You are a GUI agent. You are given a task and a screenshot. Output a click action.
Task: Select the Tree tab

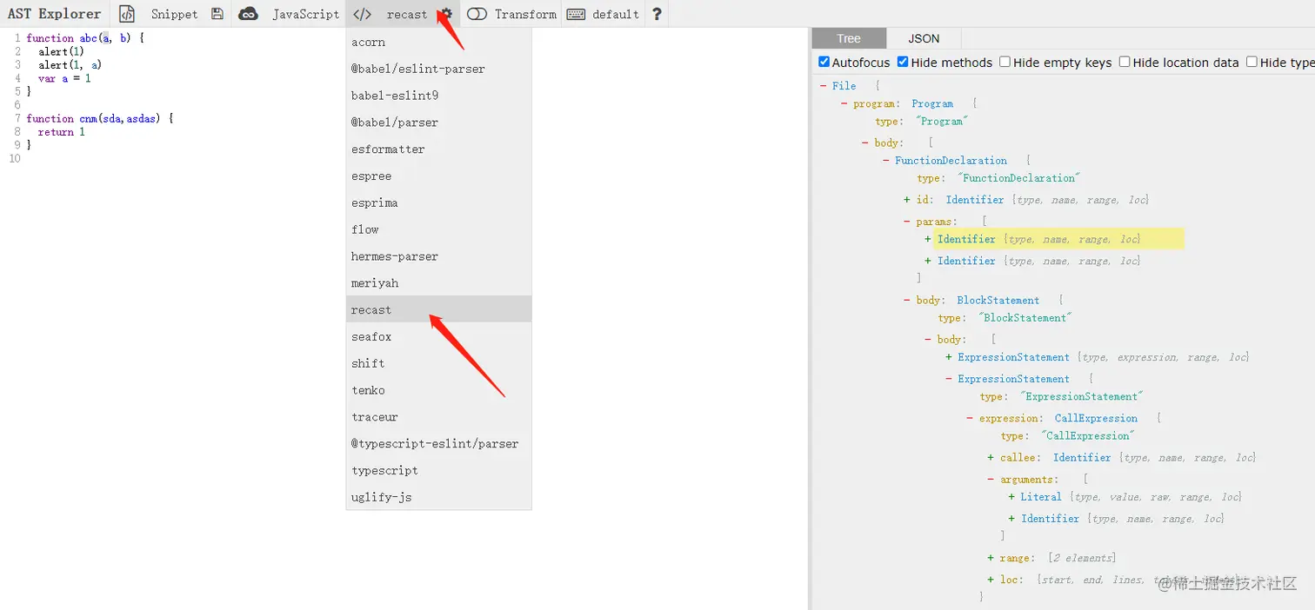tap(849, 38)
